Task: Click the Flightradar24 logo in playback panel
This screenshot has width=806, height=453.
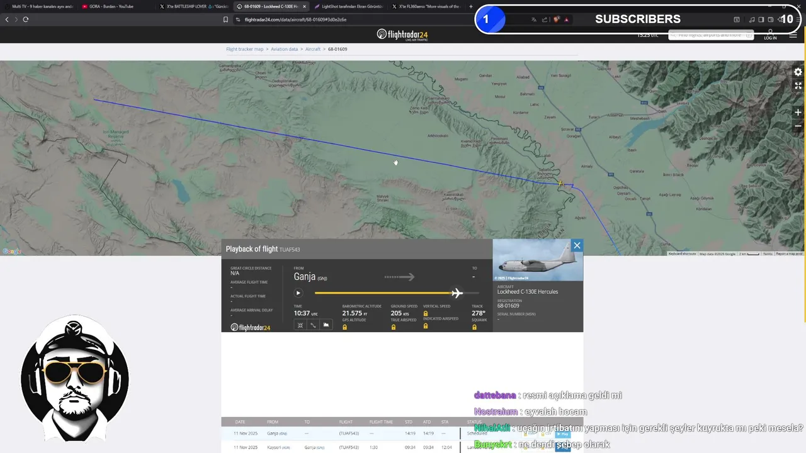Action: [x=251, y=327]
